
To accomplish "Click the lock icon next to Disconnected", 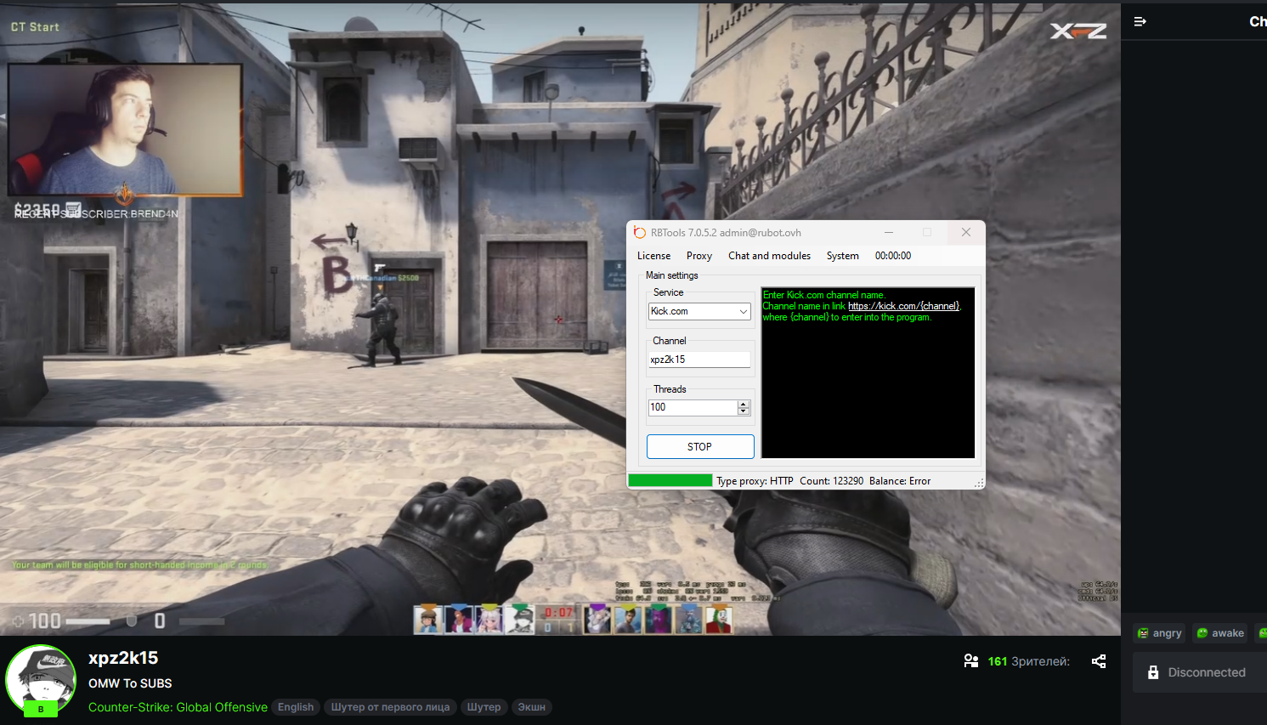I will pyautogui.click(x=1153, y=672).
